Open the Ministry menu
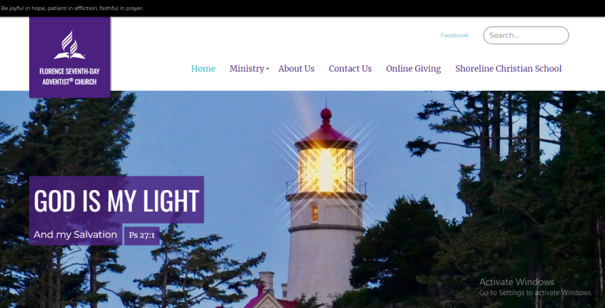The height and width of the screenshot is (308, 605). click(x=247, y=68)
